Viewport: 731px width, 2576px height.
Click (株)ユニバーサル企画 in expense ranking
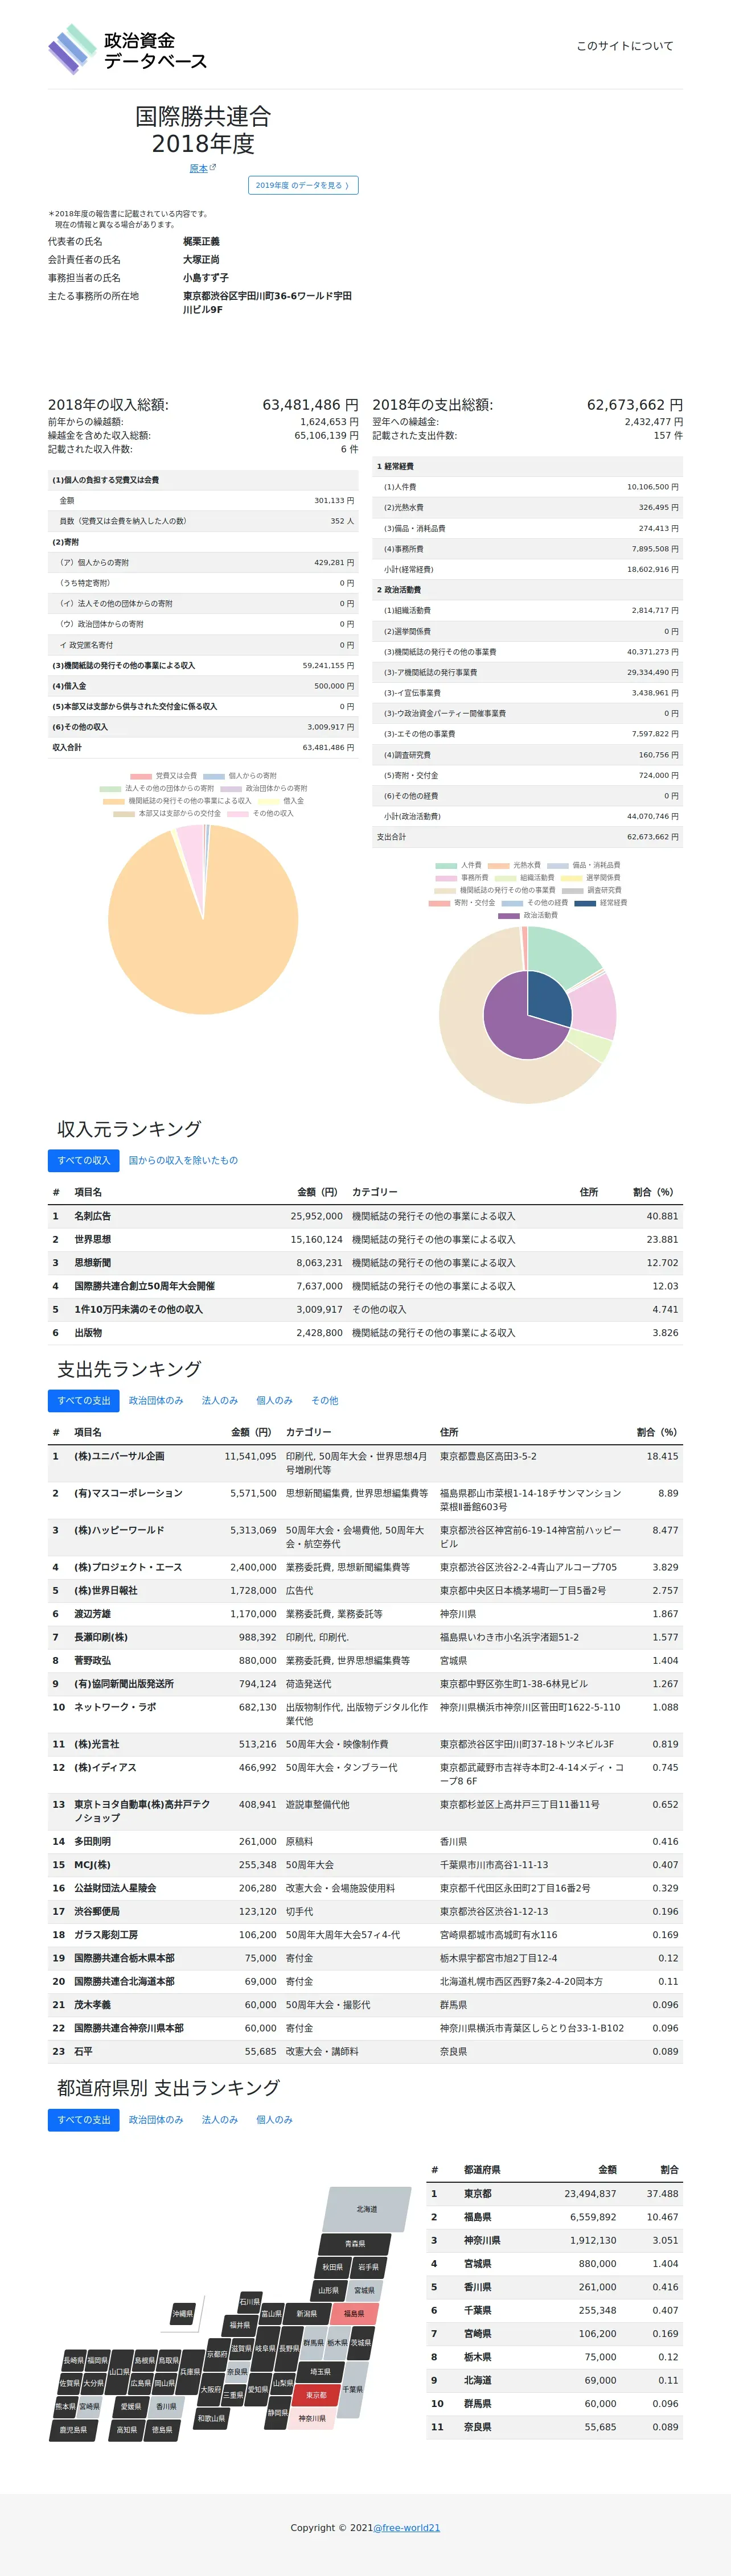[x=119, y=1456]
